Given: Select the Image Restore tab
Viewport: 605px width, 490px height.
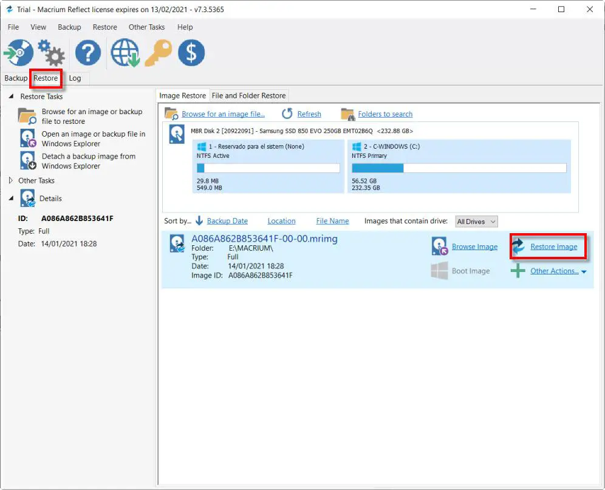Looking at the screenshot, I should [x=182, y=95].
